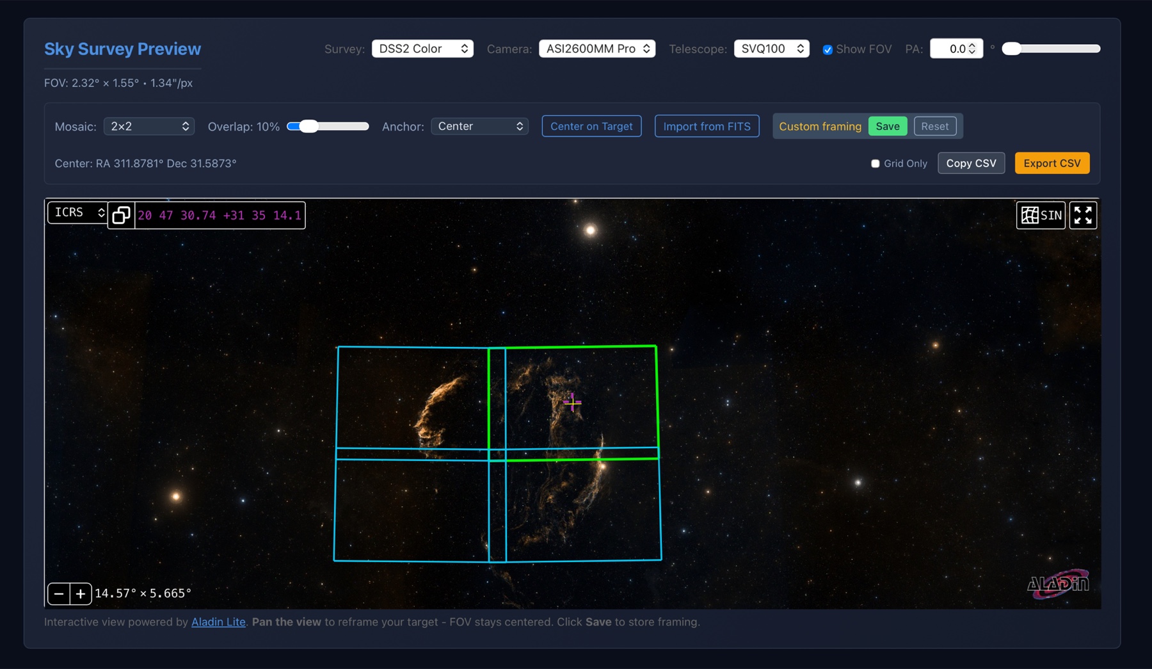Click Import from FITS button
This screenshot has height=669, width=1152.
(707, 126)
